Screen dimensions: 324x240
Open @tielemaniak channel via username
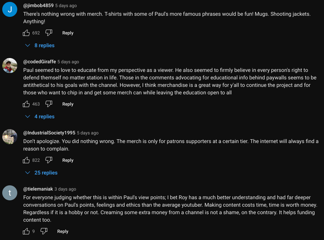[x=38, y=189]
